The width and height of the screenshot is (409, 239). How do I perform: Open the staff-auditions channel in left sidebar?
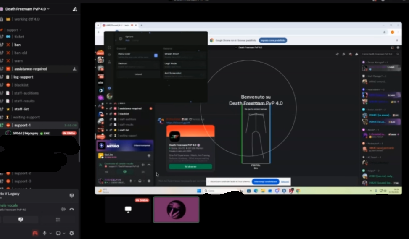pyautogui.click(x=26, y=93)
